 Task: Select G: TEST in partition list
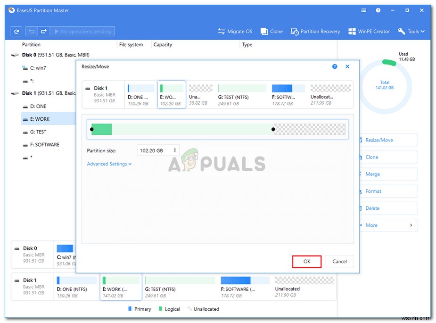38,132
